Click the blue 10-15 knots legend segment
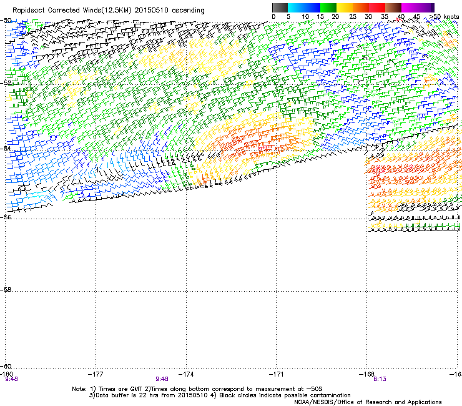The height and width of the screenshot is (406, 462). (312, 7)
